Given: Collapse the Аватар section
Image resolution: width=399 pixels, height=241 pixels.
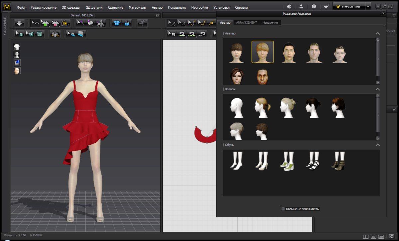Looking at the screenshot, I should click(x=377, y=34).
